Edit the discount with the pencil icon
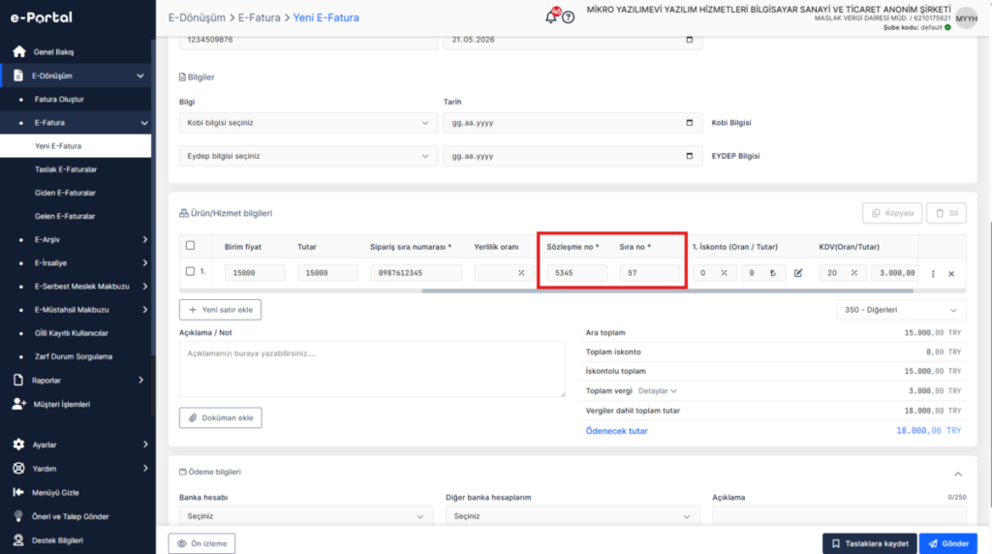This screenshot has height=554, width=992. tap(798, 273)
